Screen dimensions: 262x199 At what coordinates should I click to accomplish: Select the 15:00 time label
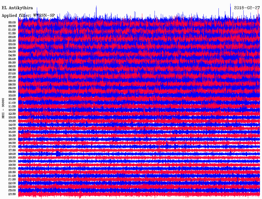coord(12,132)
